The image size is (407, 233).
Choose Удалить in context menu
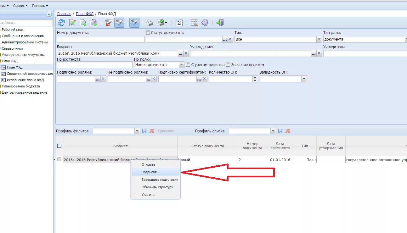coord(156,195)
